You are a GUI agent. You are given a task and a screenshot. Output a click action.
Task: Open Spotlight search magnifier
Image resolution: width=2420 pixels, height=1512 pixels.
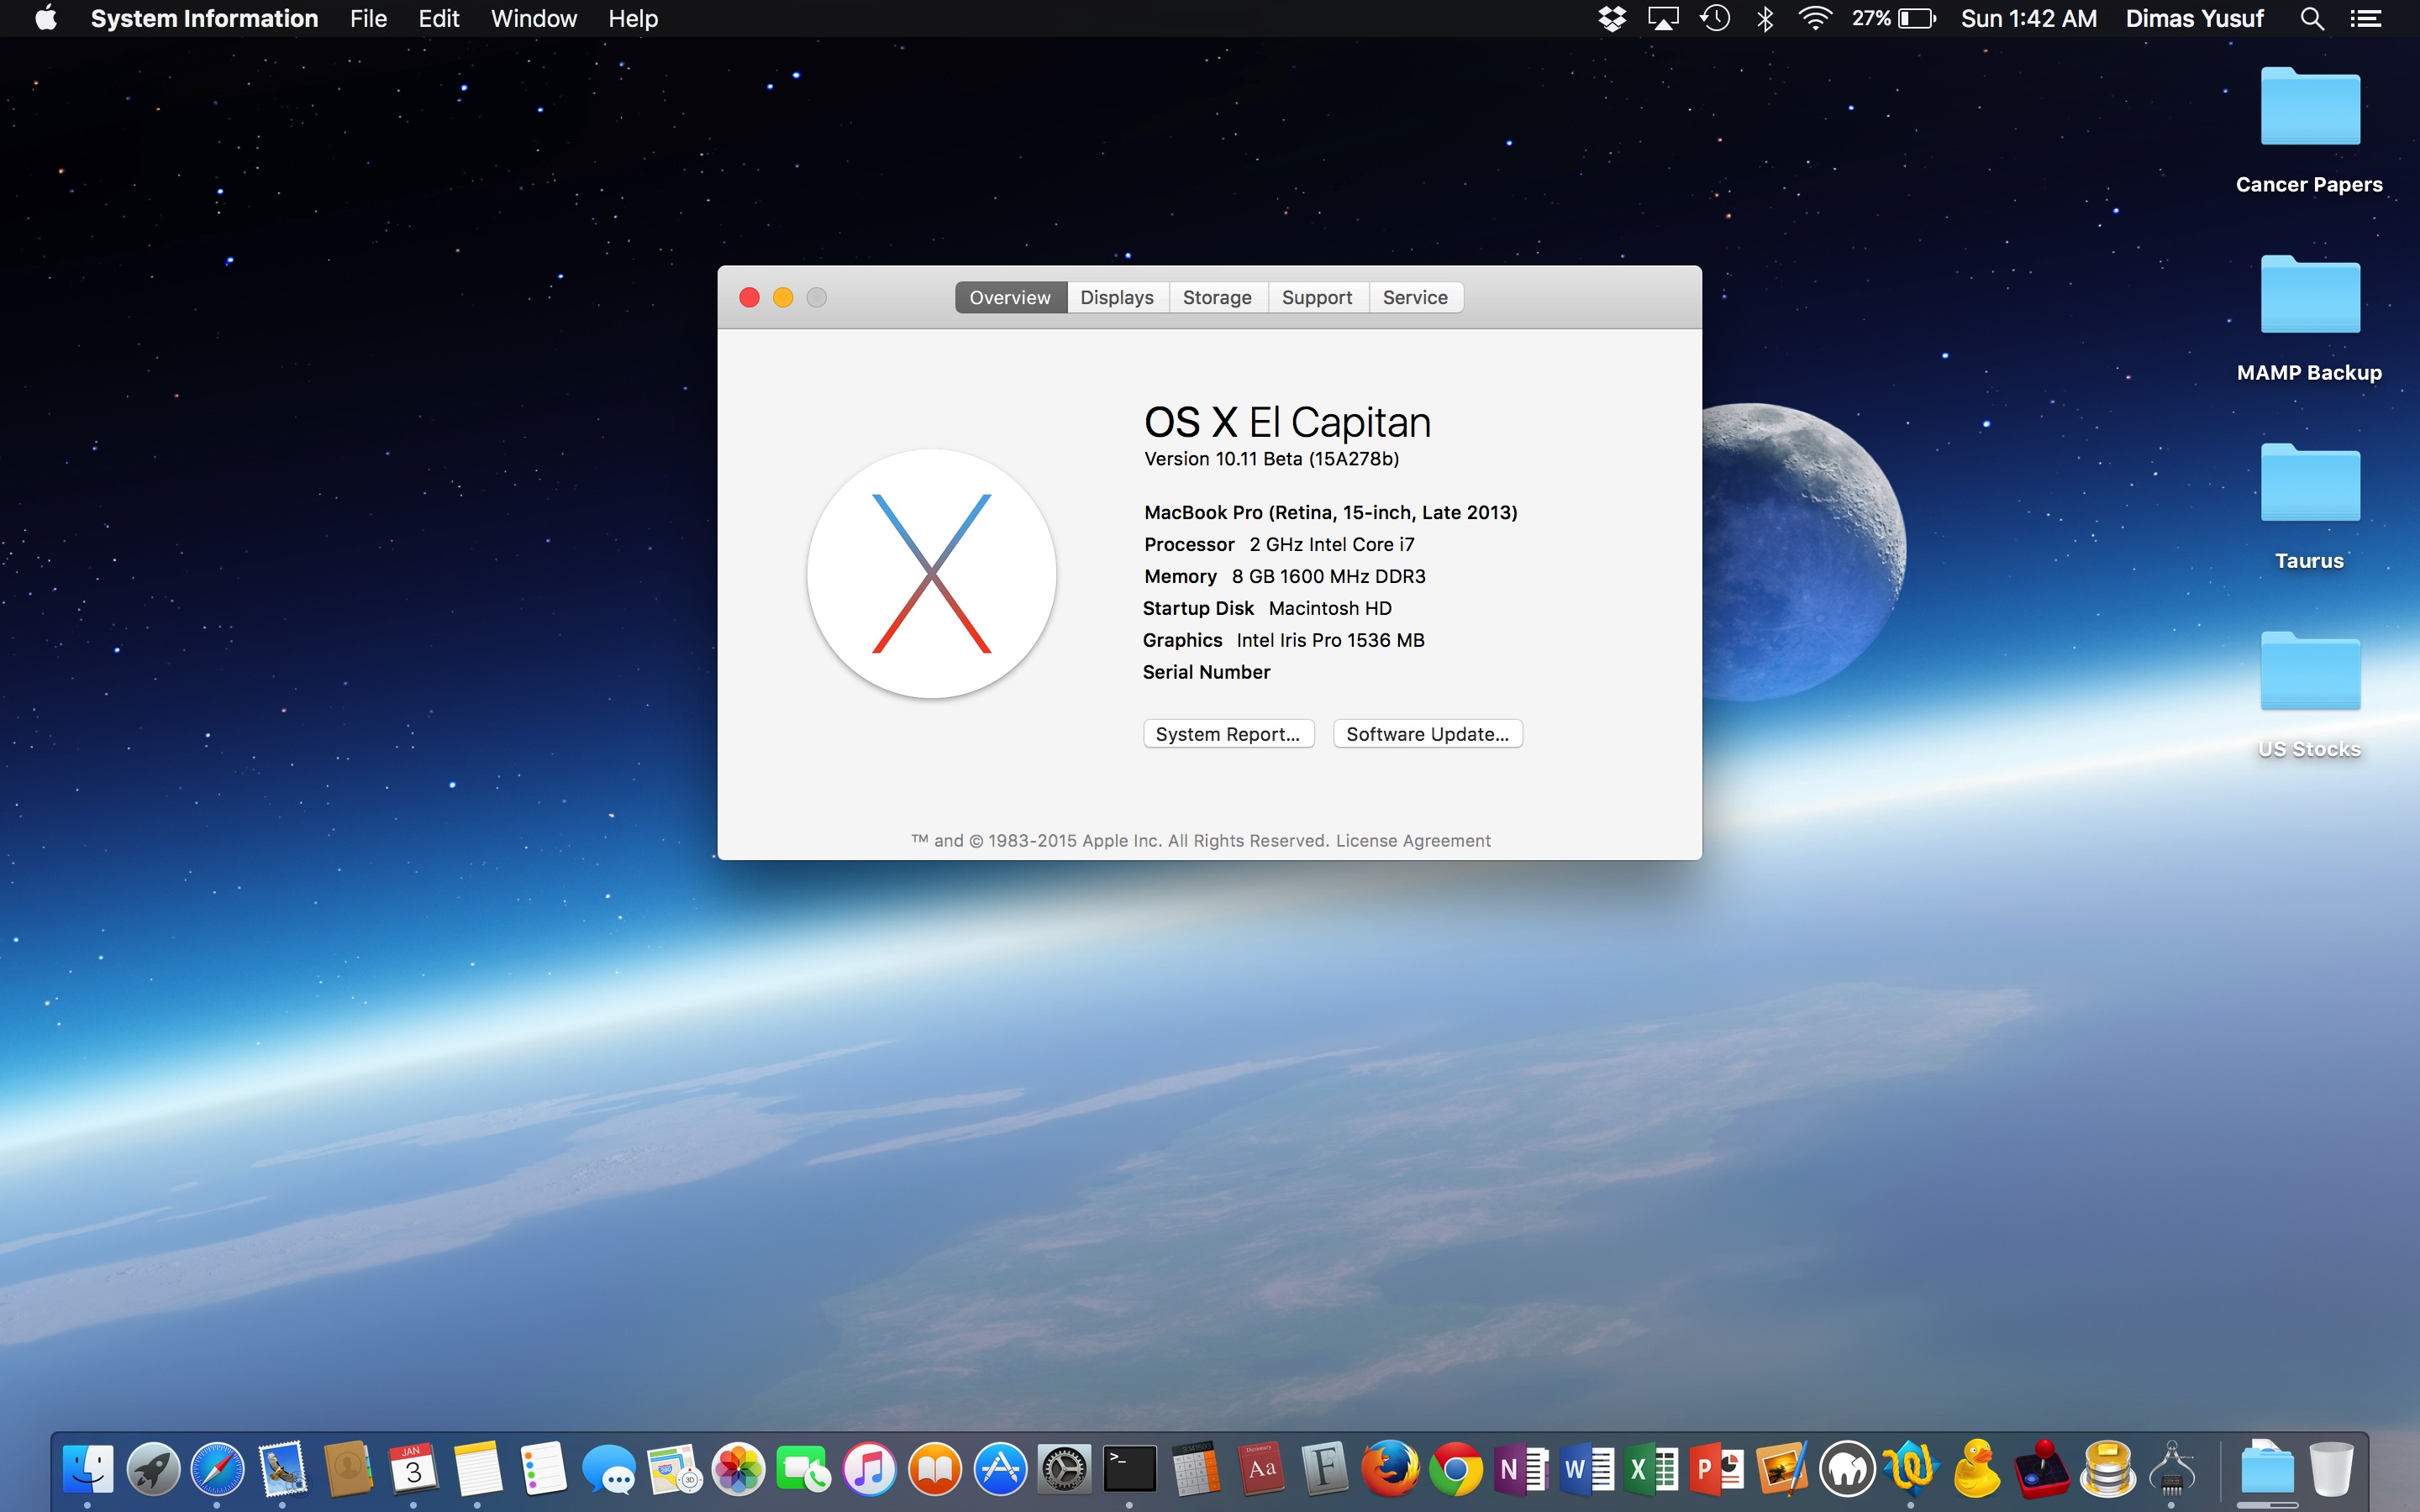[2312, 18]
